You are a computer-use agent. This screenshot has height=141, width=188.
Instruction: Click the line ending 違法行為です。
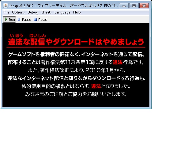tap(76, 62)
